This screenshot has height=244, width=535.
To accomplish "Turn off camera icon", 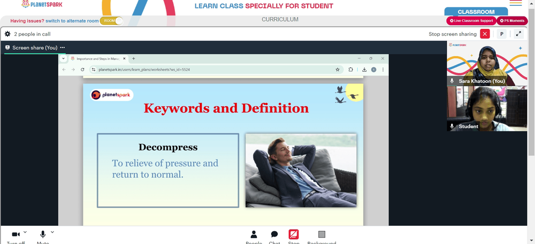I will click(x=16, y=234).
